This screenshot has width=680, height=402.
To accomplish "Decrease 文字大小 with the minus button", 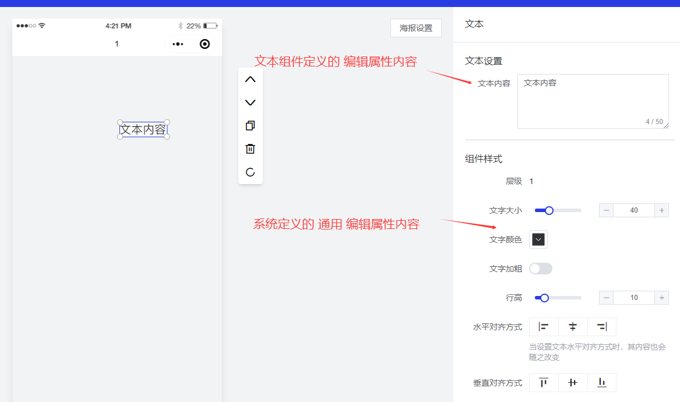I will point(607,210).
